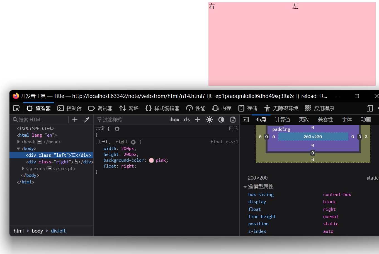Click the padding label in box model
The height and width of the screenshot is (254, 379).
281,129
